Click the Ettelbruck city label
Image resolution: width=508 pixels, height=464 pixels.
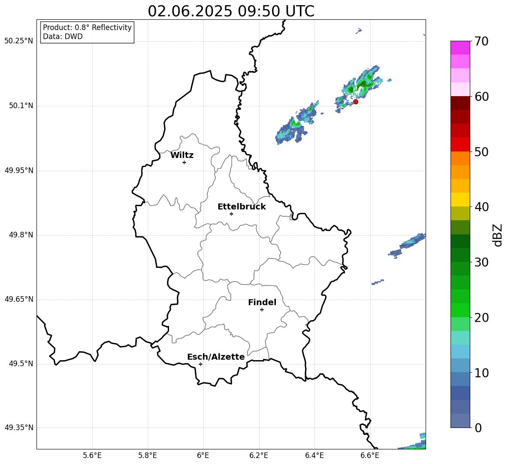(x=242, y=207)
